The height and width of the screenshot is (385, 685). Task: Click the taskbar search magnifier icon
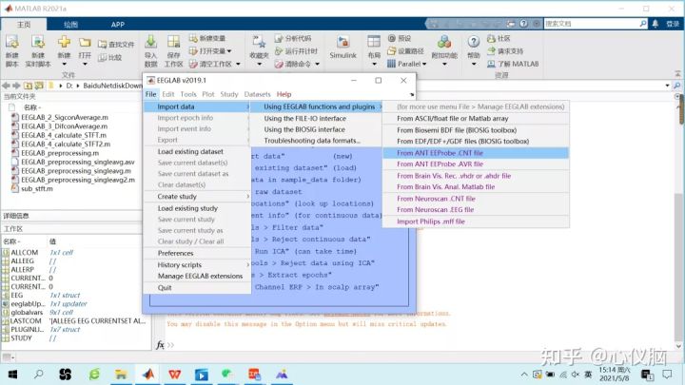pos(39,375)
